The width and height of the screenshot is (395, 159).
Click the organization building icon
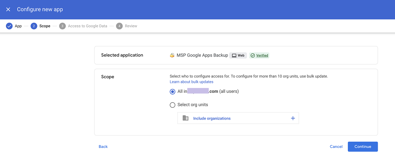[x=186, y=118]
